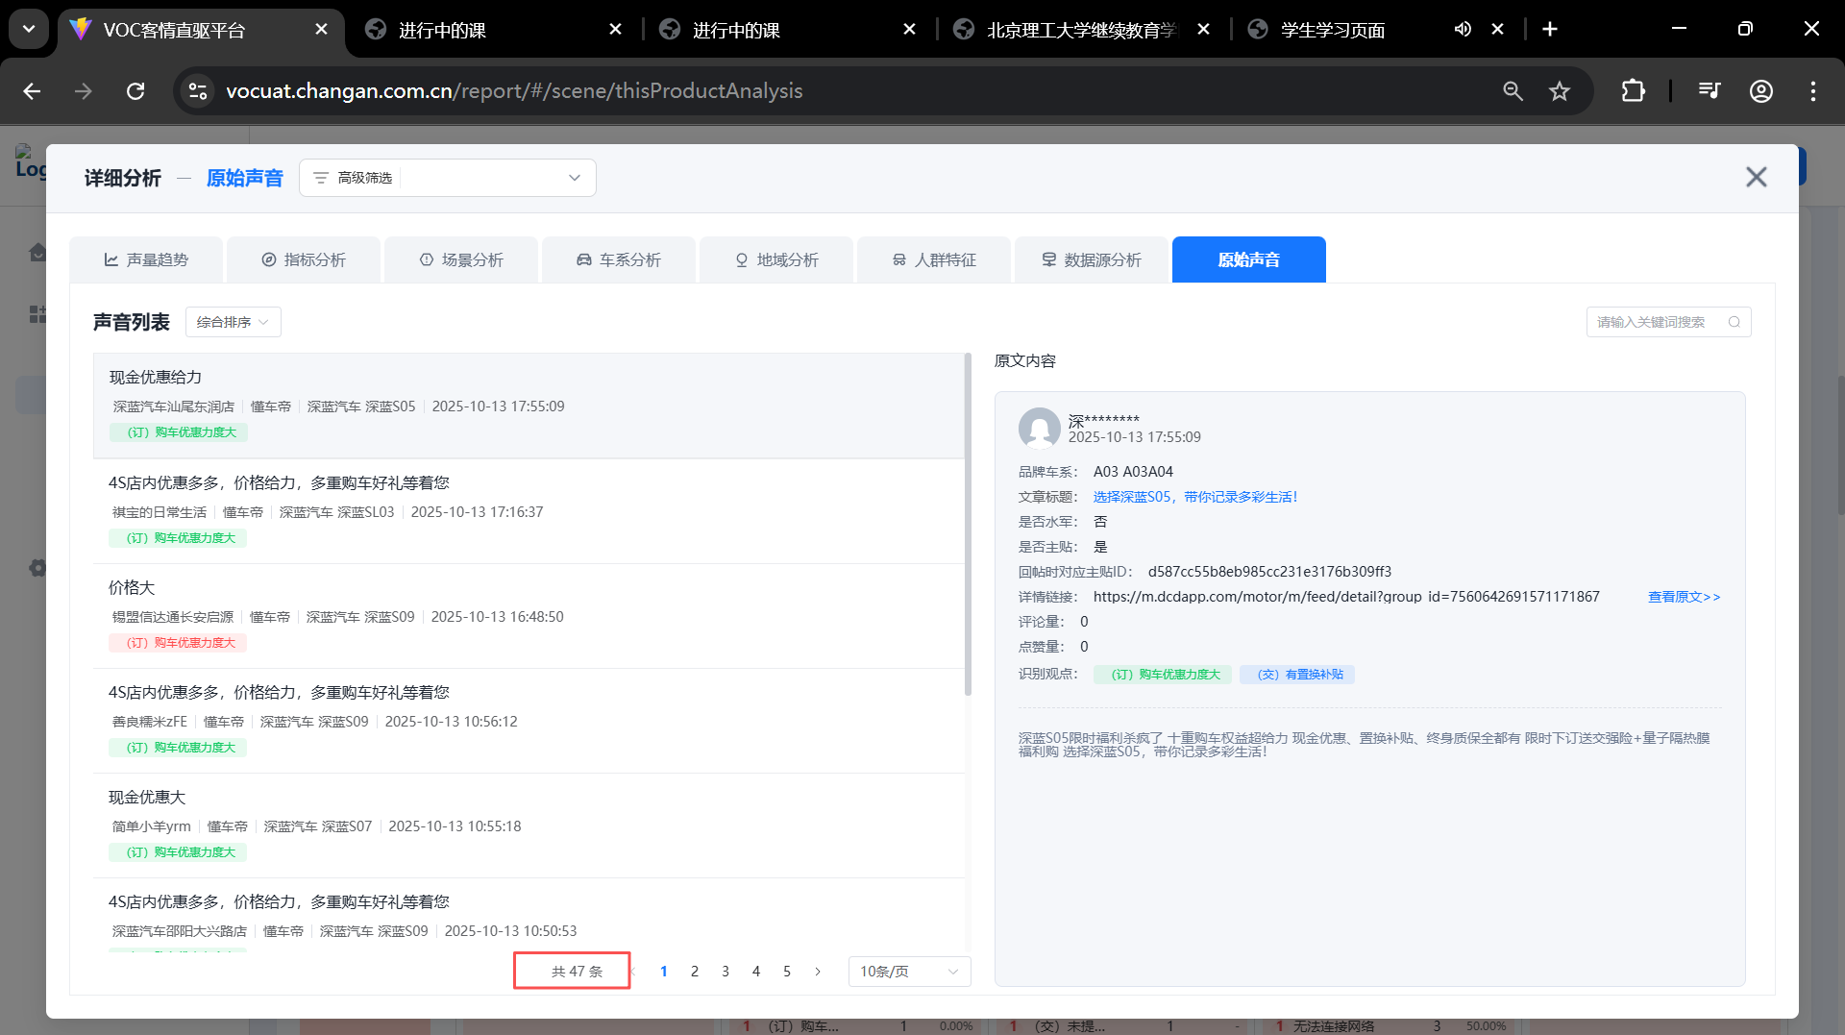This screenshot has width=1845, height=1035.
Task: Change page size from 10条/页 dropdown
Action: (908, 972)
